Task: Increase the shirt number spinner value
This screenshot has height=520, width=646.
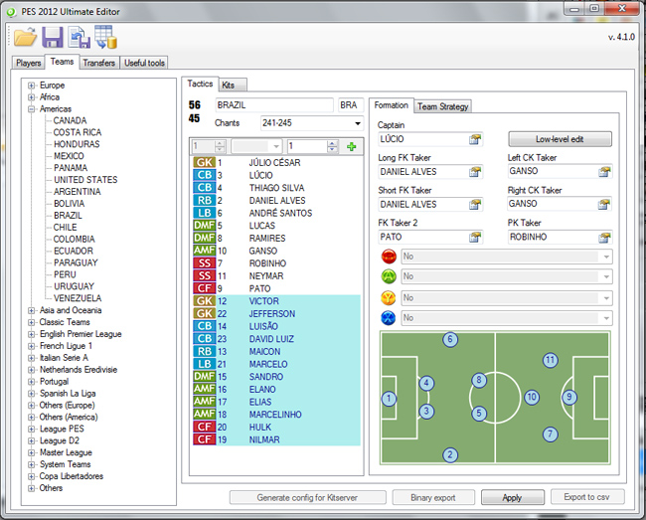Action: (332, 144)
